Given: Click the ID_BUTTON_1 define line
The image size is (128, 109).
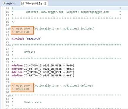Looking at the screenshot, I should pos(43,72).
